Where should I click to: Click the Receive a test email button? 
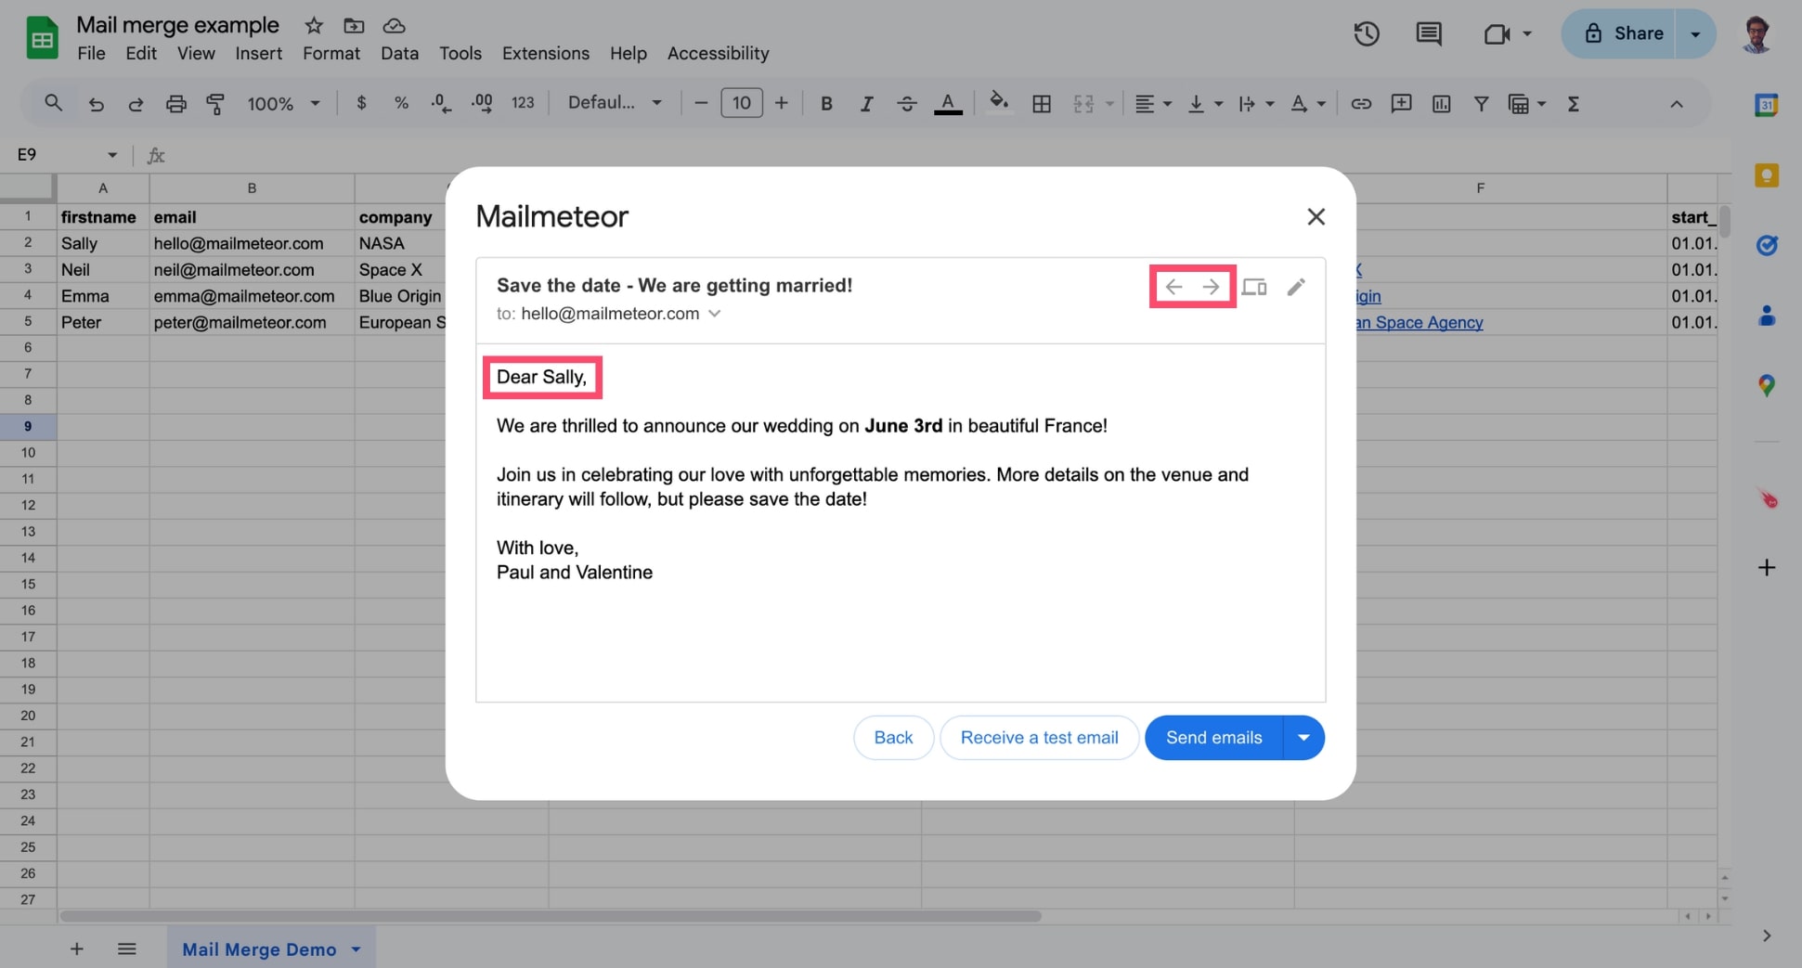point(1039,737)
